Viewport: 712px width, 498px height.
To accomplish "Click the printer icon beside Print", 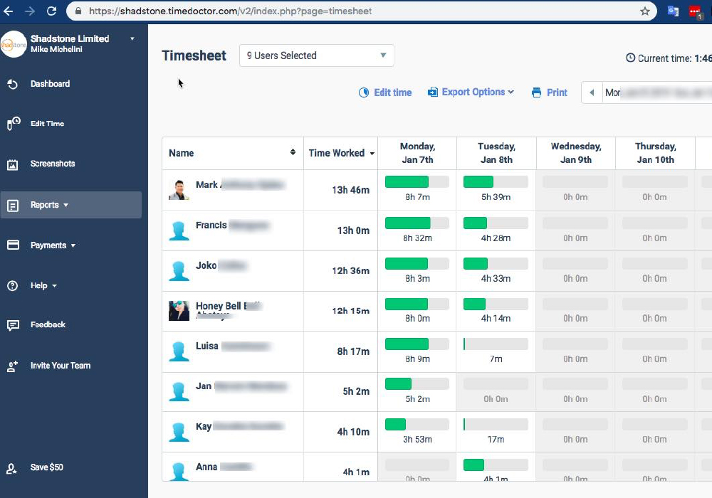I will coord(536,92).
